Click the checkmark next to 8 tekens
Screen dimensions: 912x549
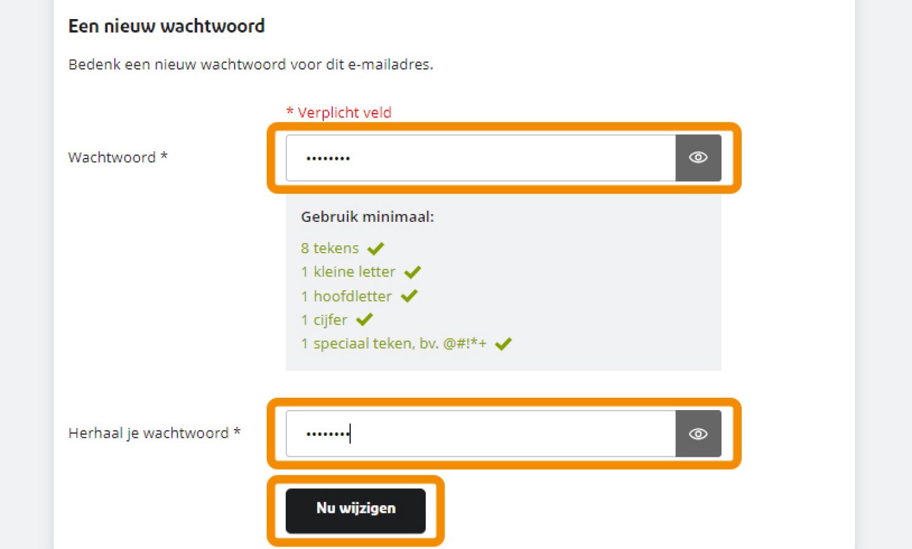coord(375,248)
